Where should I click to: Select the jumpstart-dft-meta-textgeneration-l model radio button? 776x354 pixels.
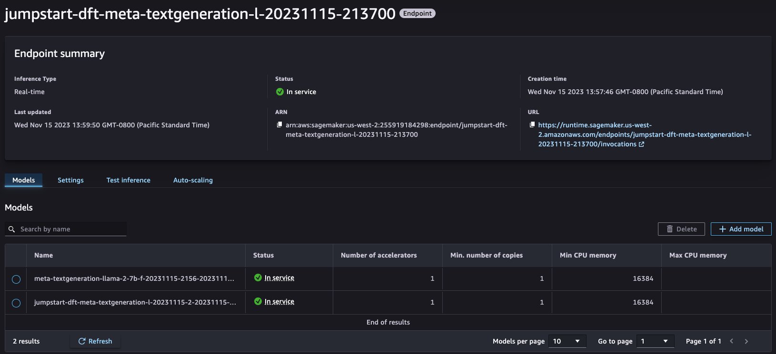(16, 303)
